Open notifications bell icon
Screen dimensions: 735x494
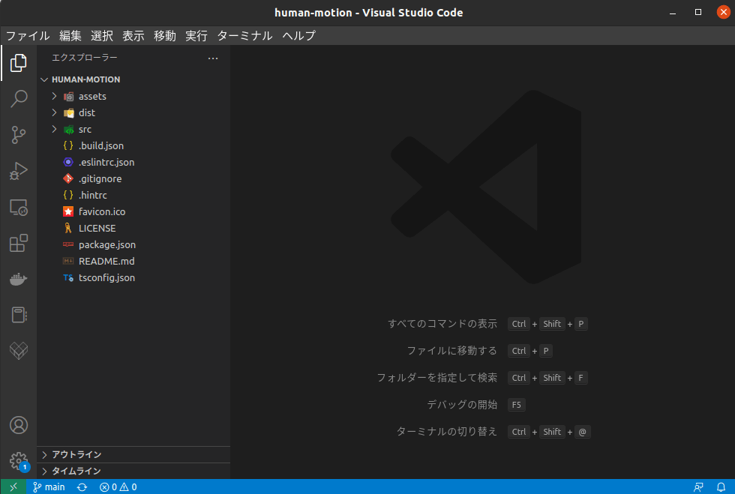pyautogui.click(x=721, y=487)
